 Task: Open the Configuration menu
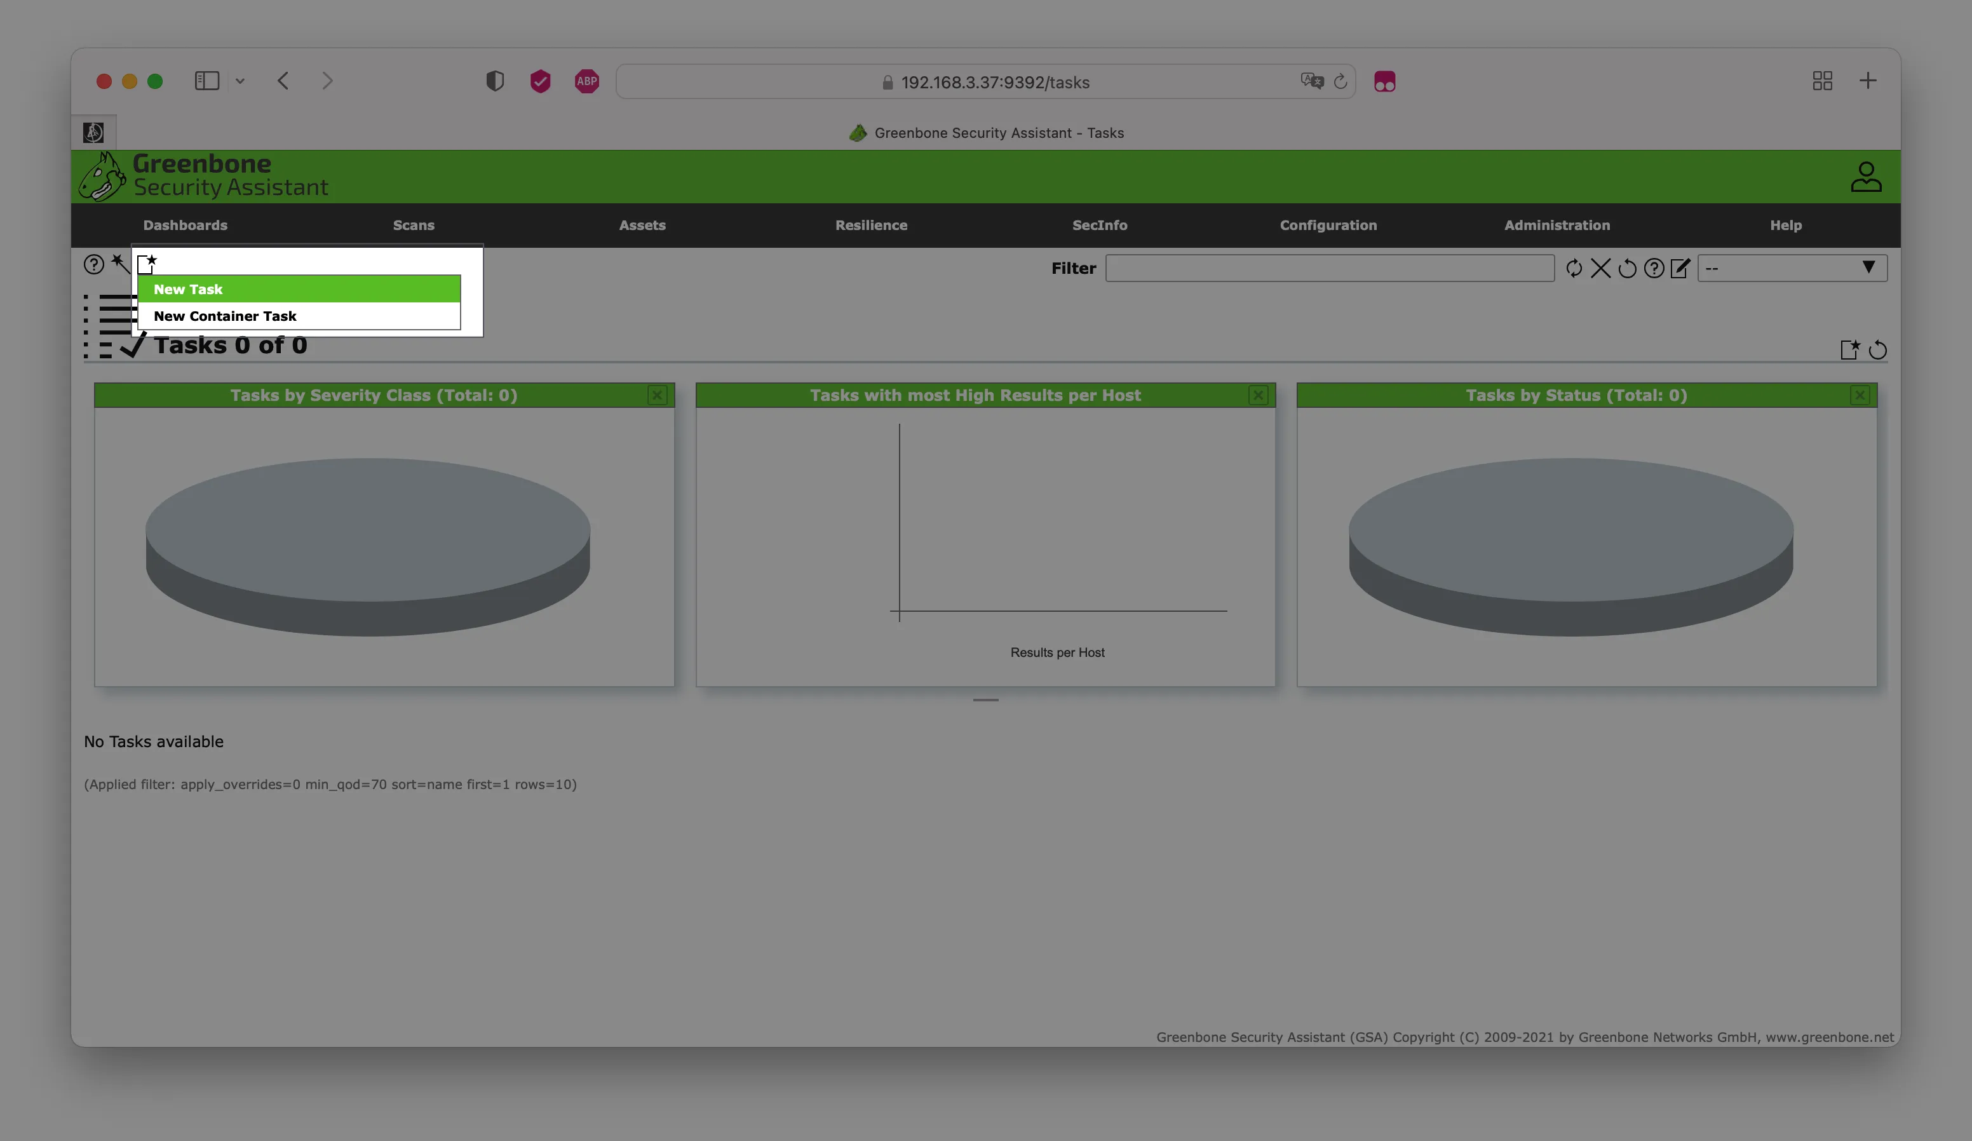pyautogui.click(x=1328, y=226)
